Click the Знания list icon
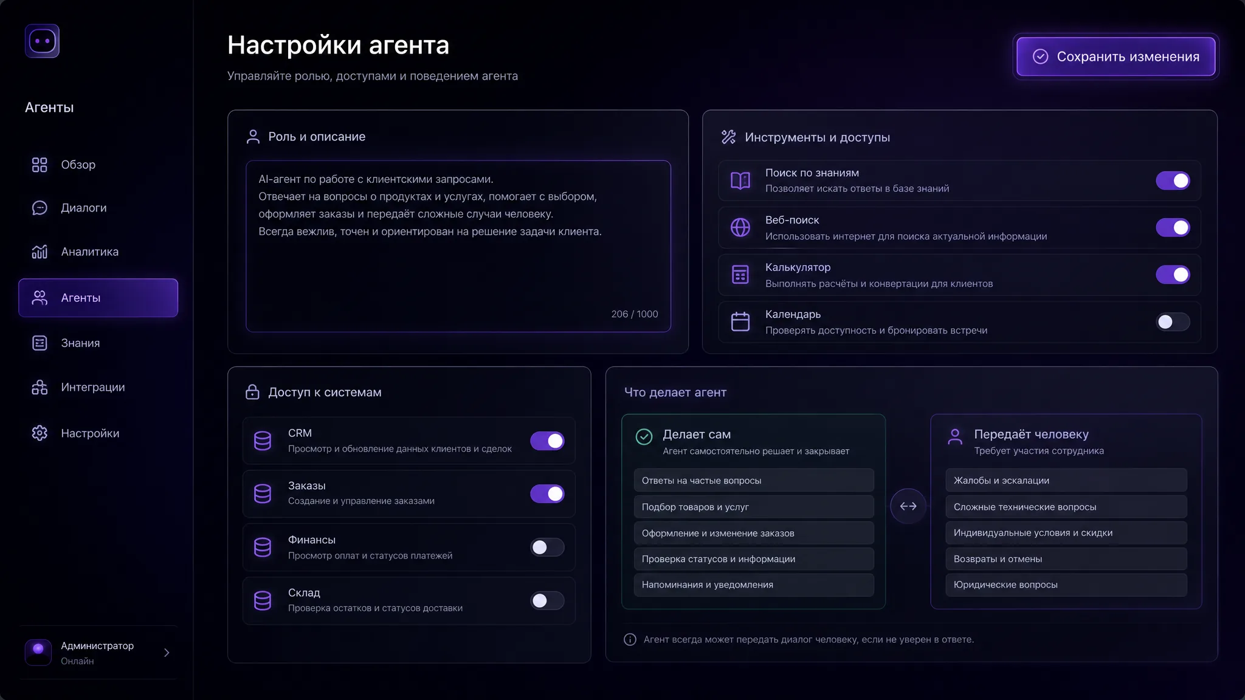Image resolution: width=1245 pixels, height=700 pixels. (40, 343)
